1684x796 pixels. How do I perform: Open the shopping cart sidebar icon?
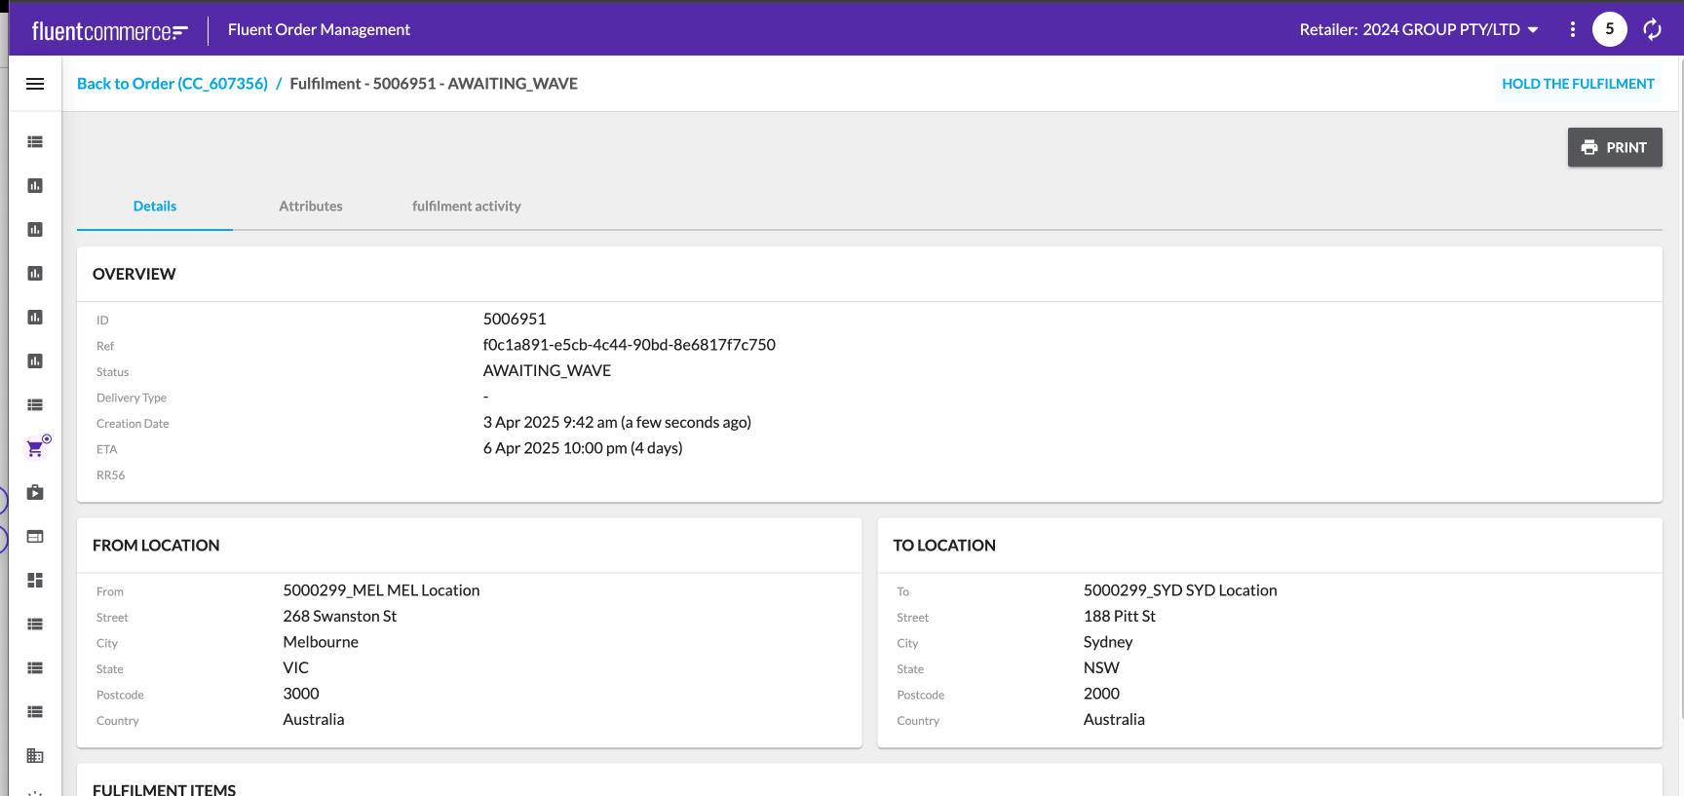(35, 448)
